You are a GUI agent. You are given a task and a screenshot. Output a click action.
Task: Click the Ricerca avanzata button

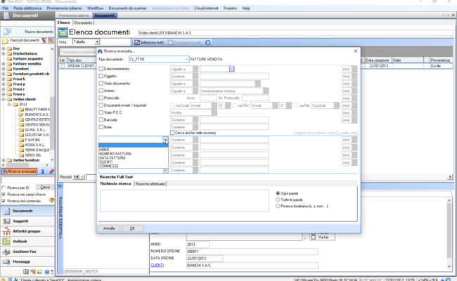(20, 171)
